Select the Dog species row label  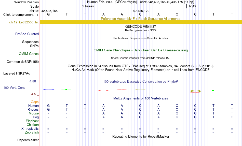(36, 117)
